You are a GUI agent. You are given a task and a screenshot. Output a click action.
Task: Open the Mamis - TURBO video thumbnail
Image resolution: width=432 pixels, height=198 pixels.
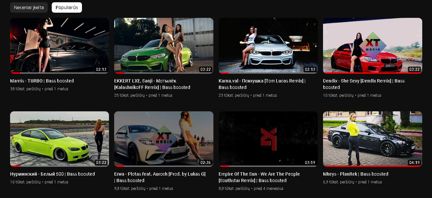pyautogui.click(x=60, y=45)
